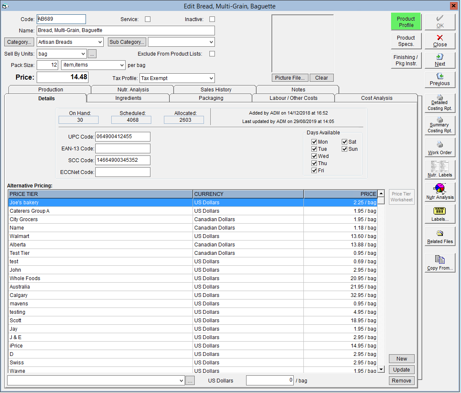Click pricing list scroll-up arrow
The height and width of the screenshot is (393, 461).
(x=381, y=193)
